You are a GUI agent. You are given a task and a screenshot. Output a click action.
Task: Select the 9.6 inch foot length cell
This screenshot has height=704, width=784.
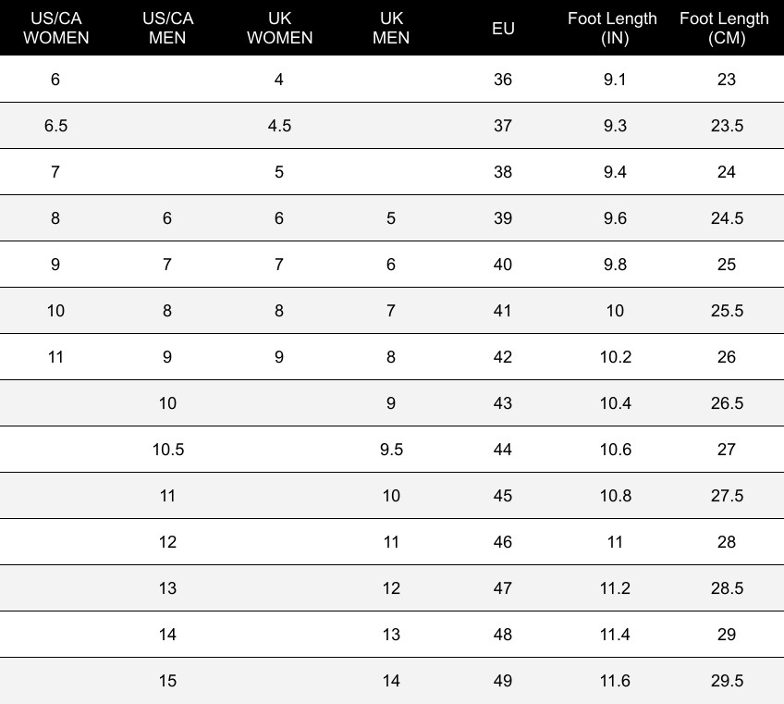pyautogui.click(x=615, y=218)
